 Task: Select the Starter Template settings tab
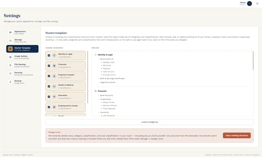(x=23, y=49)
